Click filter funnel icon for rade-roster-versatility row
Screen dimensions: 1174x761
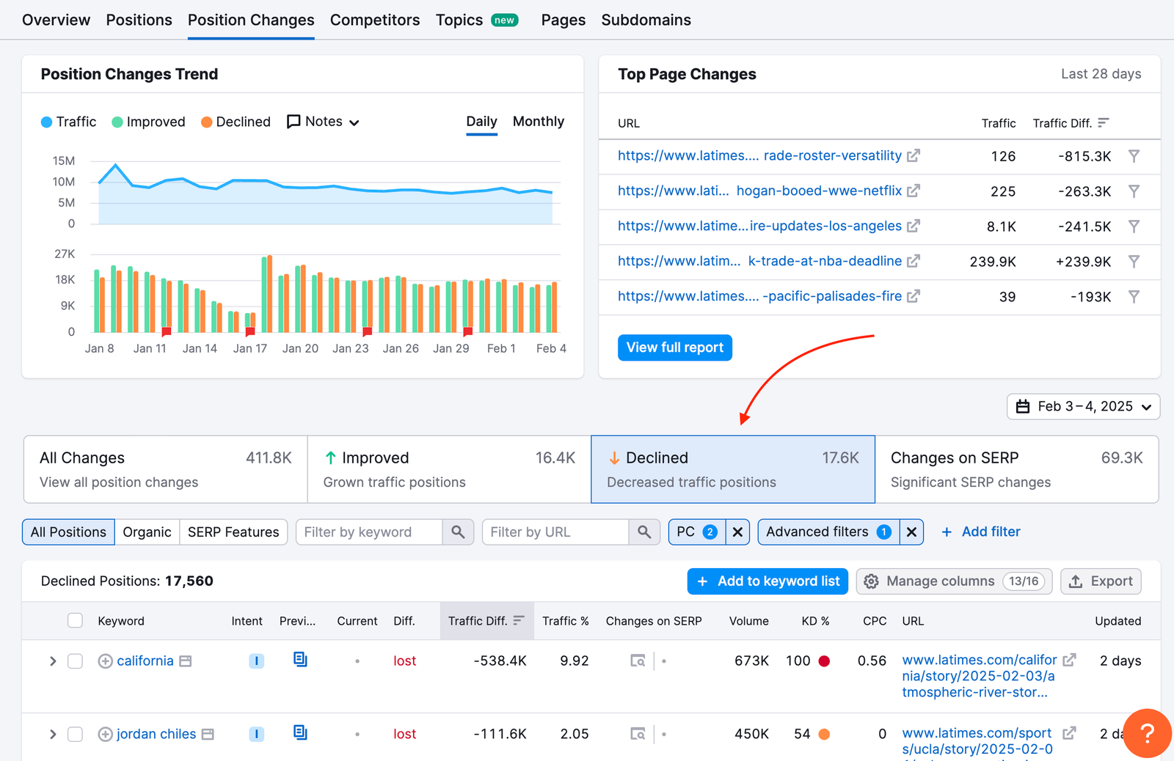(x=1134, y=156)
